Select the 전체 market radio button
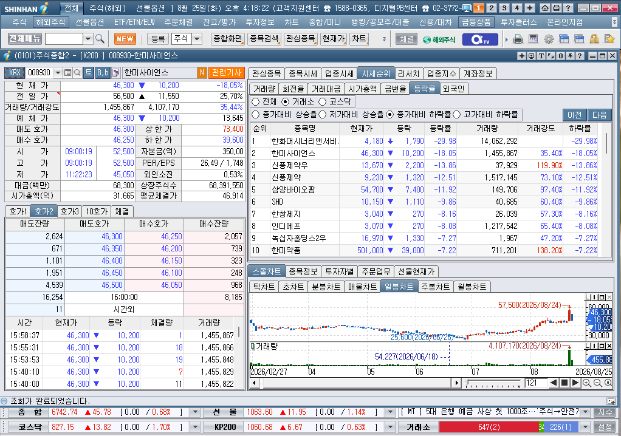Image resolution: width=621 pixels, height=436 pixels. tap(255, 101)
